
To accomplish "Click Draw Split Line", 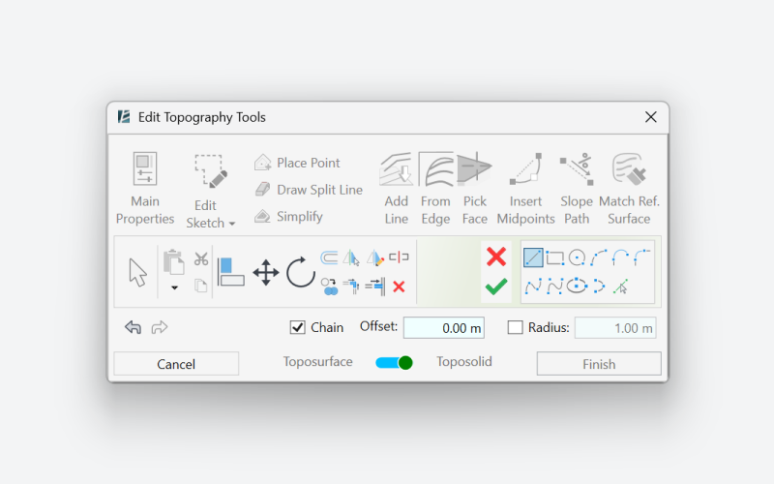I will tap(309, 190).
